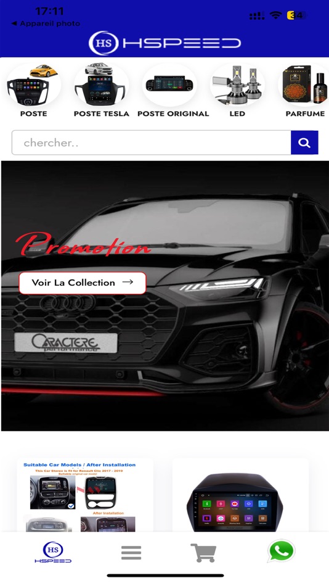Open the shopping cart icon
Image resolution: width=329 pixels, height=586 pixels.
click(203, 553)
